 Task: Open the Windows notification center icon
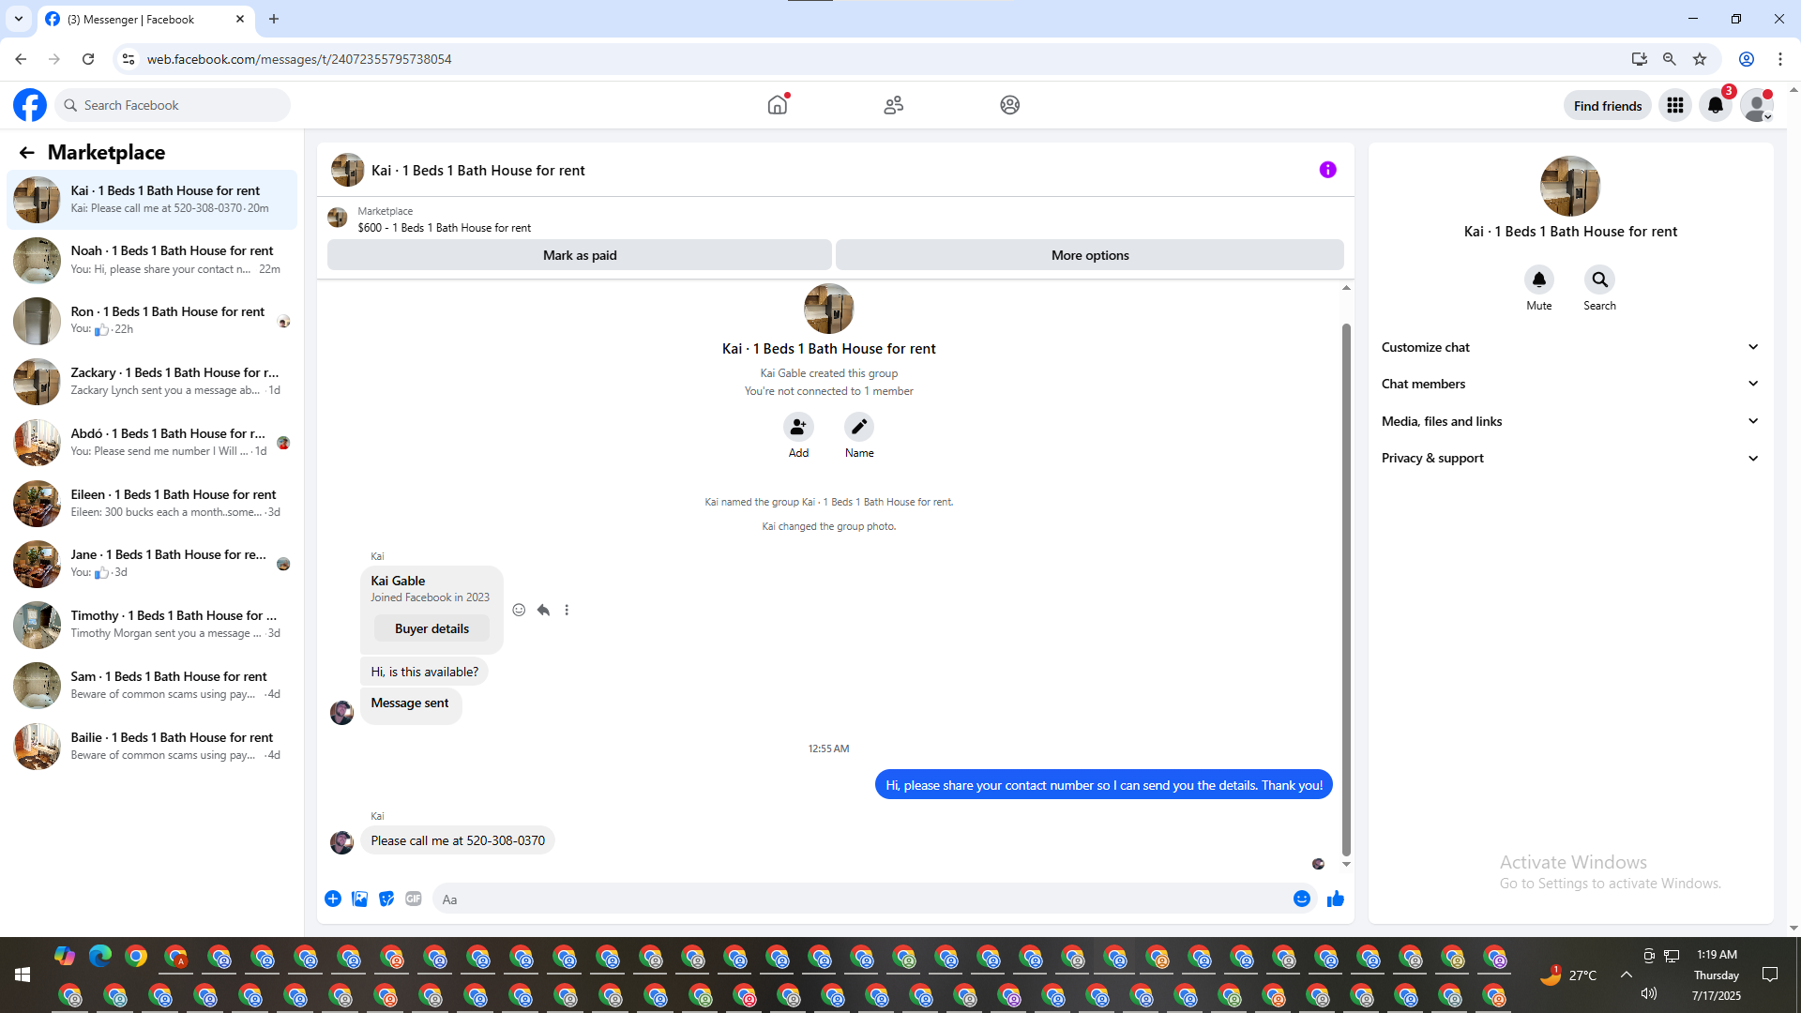(1770, 975)
